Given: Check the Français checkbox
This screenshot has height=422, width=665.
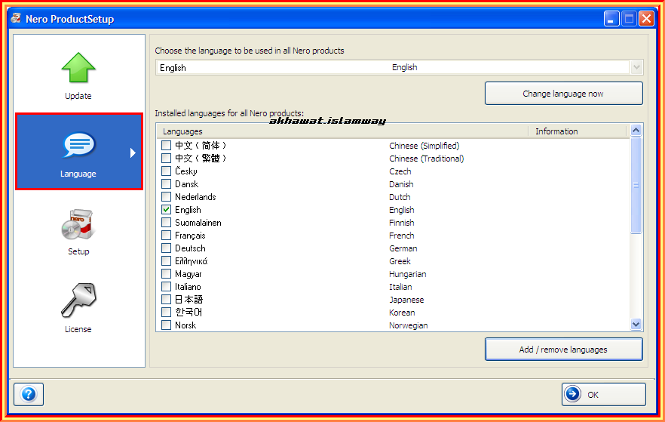Looking at the screenshot, I should click(166, 236).
